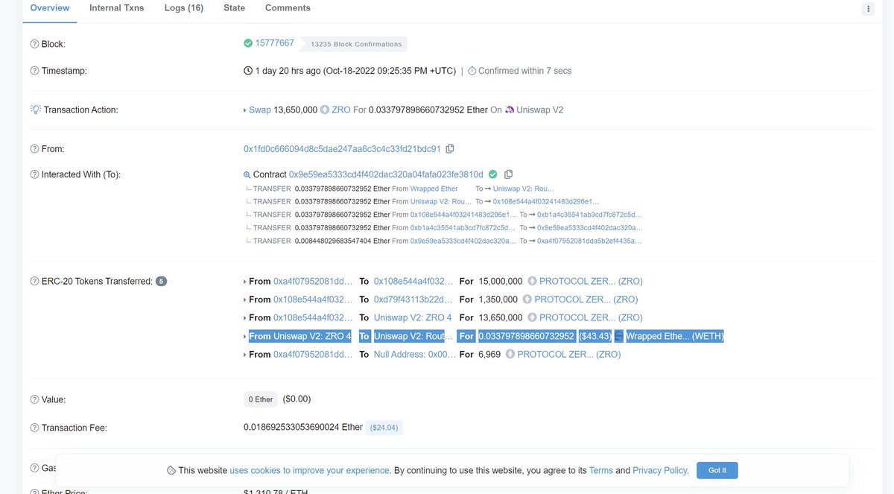Open Uniswap V2: ZRO 4 recipient in 13,650,000 row
The image size is (894, 494).
413,317
